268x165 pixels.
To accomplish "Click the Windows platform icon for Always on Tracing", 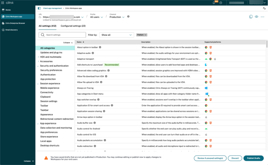I will [207, 88].
